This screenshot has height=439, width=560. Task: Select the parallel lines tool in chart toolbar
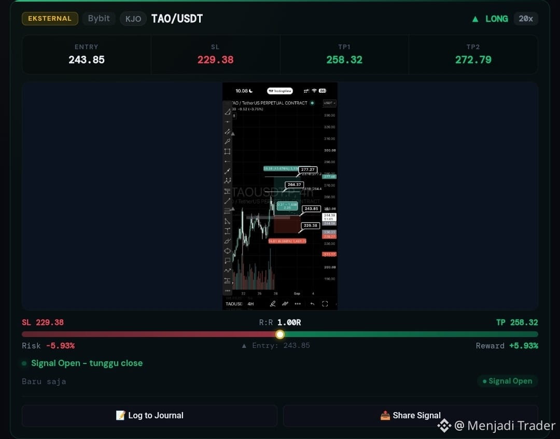pos(227,131)
